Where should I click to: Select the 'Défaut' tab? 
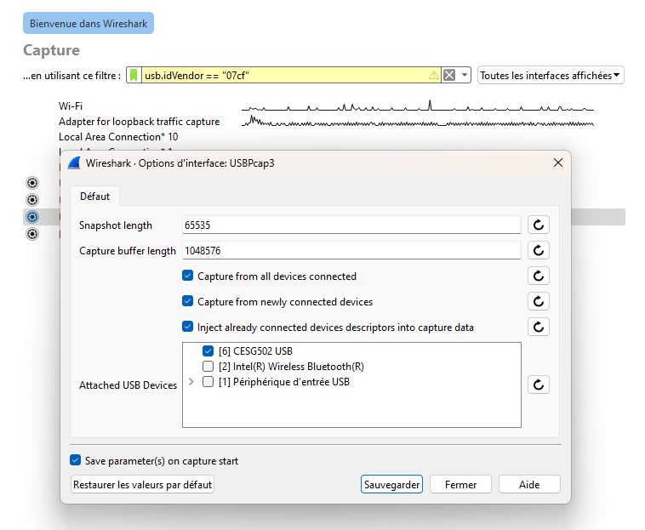coord(94,196)
